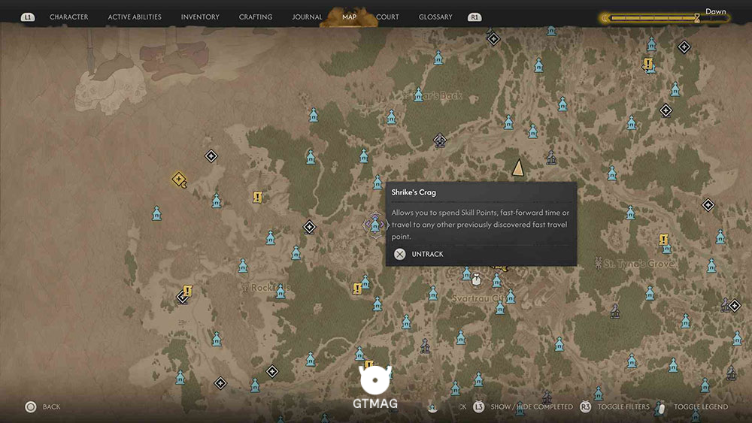Select grey hut icon right of the player arrow
This screenshot has width=752, height=423.
pyautogui.click(x=551, y=158)
